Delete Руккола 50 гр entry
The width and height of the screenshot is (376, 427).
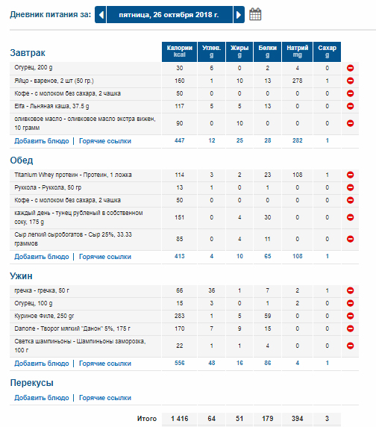point(350,187)
